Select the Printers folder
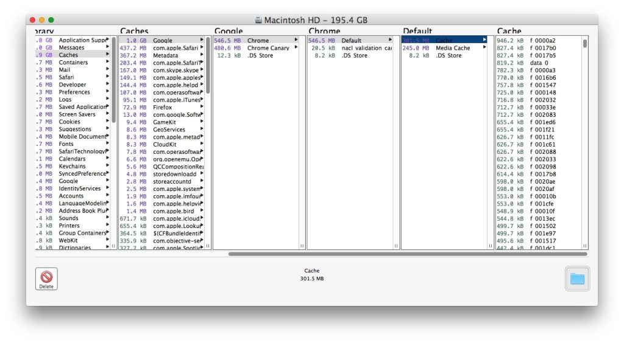The width and height of the screenshot is (624, 343). point(73,225)
